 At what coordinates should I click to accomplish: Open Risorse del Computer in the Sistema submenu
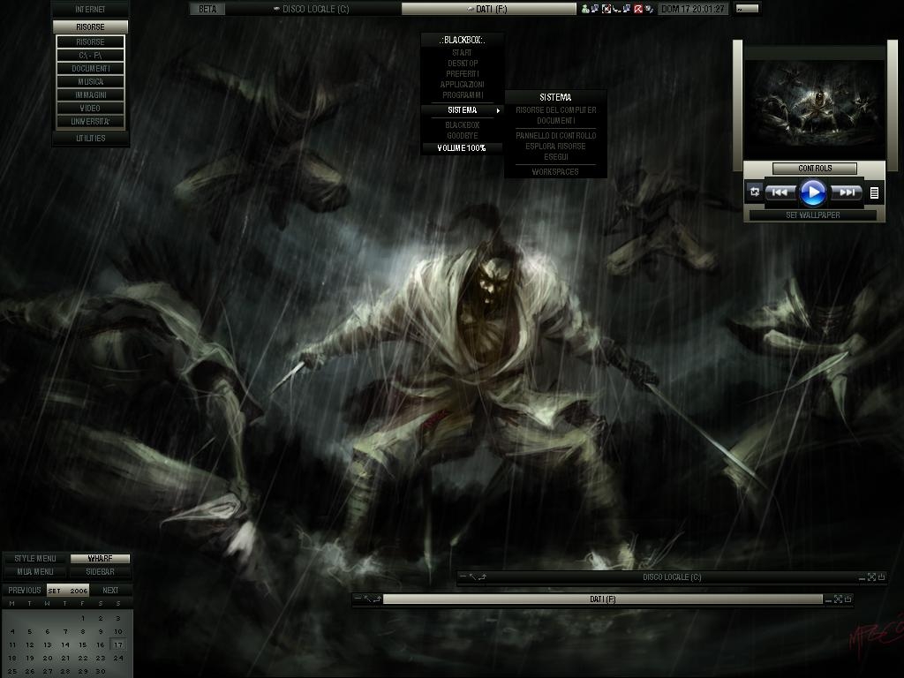(556, 110)
